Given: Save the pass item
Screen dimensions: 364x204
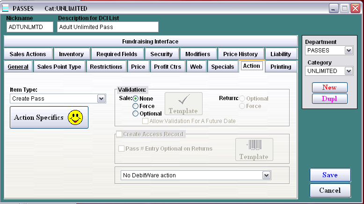Looking at the screenshot, I should point(330,175).
